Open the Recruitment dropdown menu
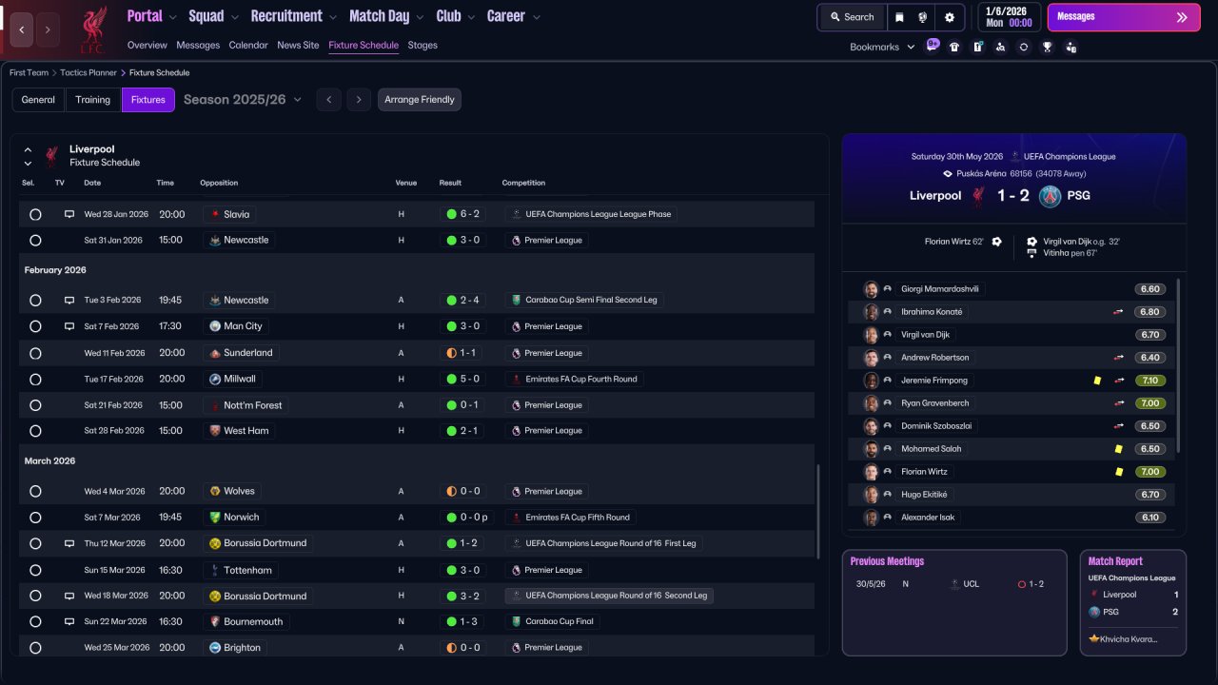 tap(294, 16)
